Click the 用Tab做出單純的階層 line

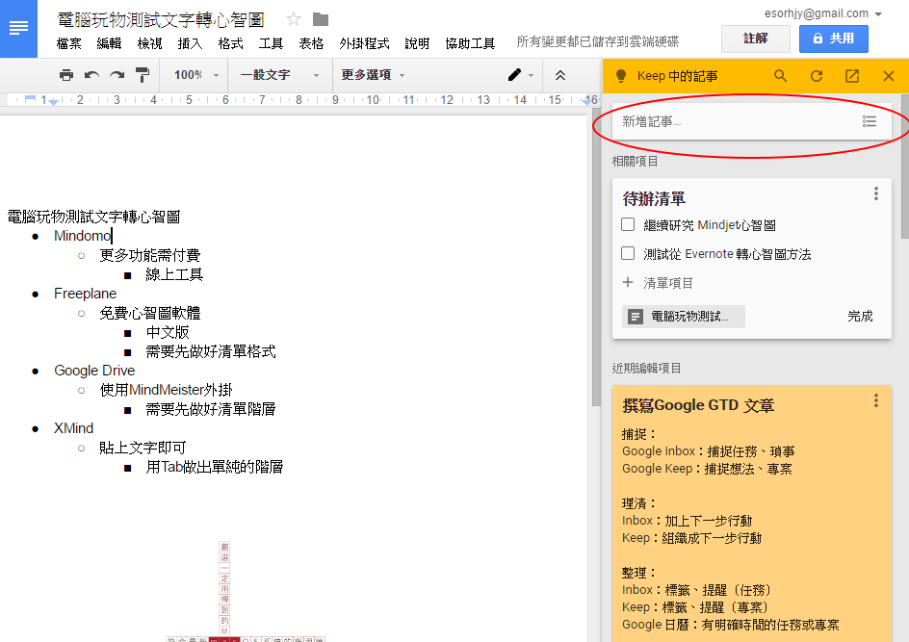pyautogui.click(x=214, y=467)
